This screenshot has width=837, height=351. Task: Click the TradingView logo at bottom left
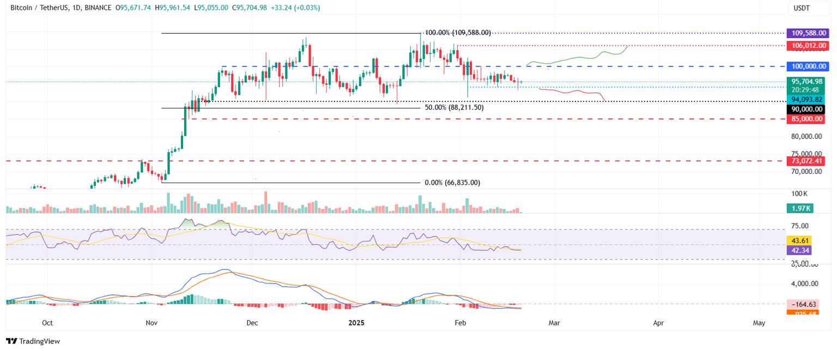33,341
